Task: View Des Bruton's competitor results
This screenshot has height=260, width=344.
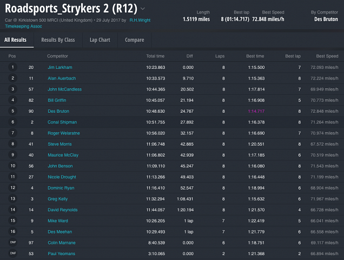Action: [x=58, y=111]
